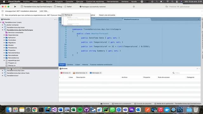Click the status history icon in the toolbar
Viewport: 203px width, 114px height.
(134, 7)
